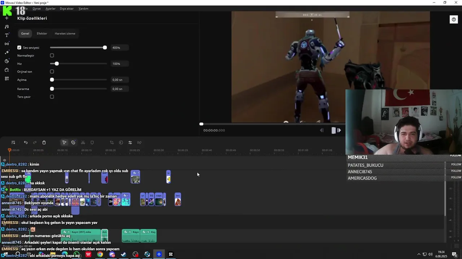462x259 pixels.
Task: Click the 00:00:20 ruler timestamp
Action: pyautogui.click(x=110, y=150)
